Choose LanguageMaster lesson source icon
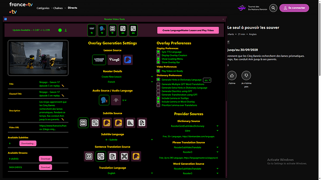The image size is (321, 180). click(99, 60)
